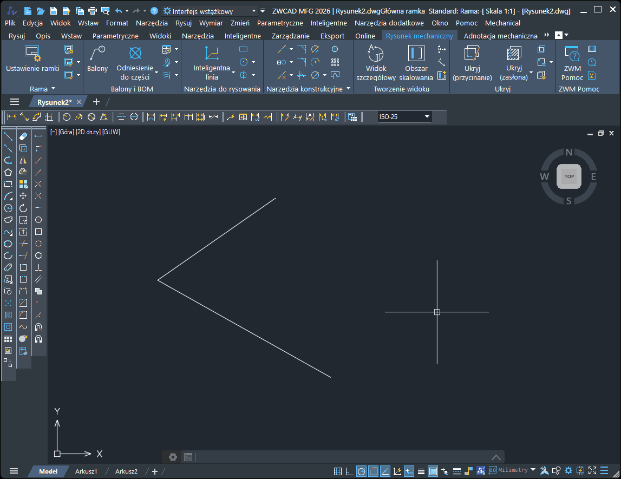621x479 pixels.
Task: Toggle grid display in status bar
Action: point(337,471)
